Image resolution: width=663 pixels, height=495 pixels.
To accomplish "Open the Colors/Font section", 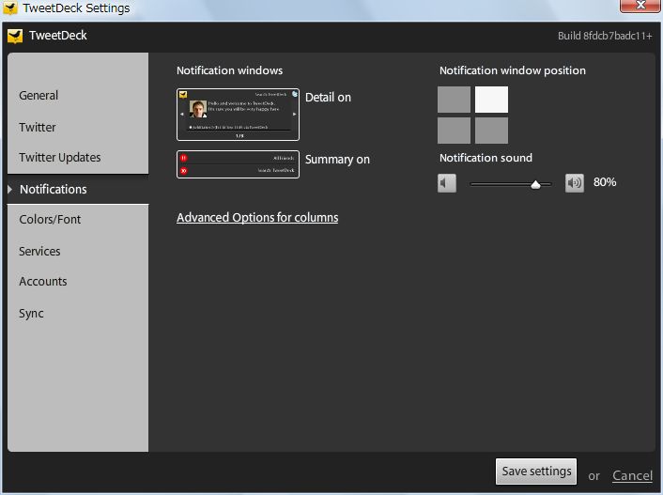I will (x=50, y=220).
